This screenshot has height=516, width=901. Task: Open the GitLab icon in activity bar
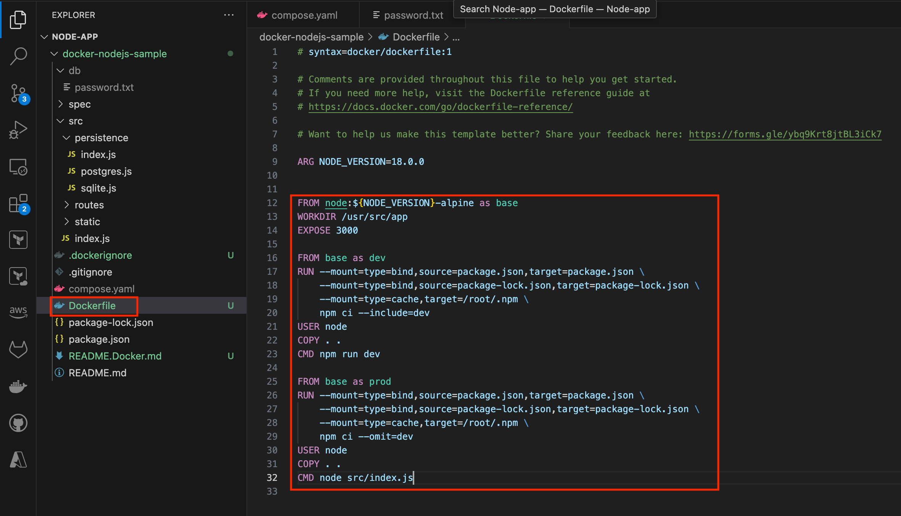pos(18,349)
